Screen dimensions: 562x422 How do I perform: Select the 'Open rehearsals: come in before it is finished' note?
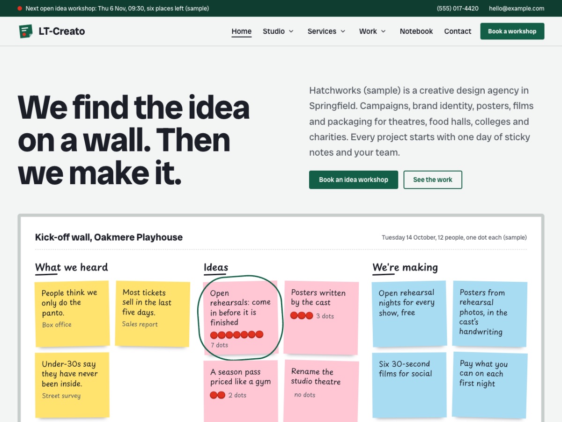(x=241, y=318)
